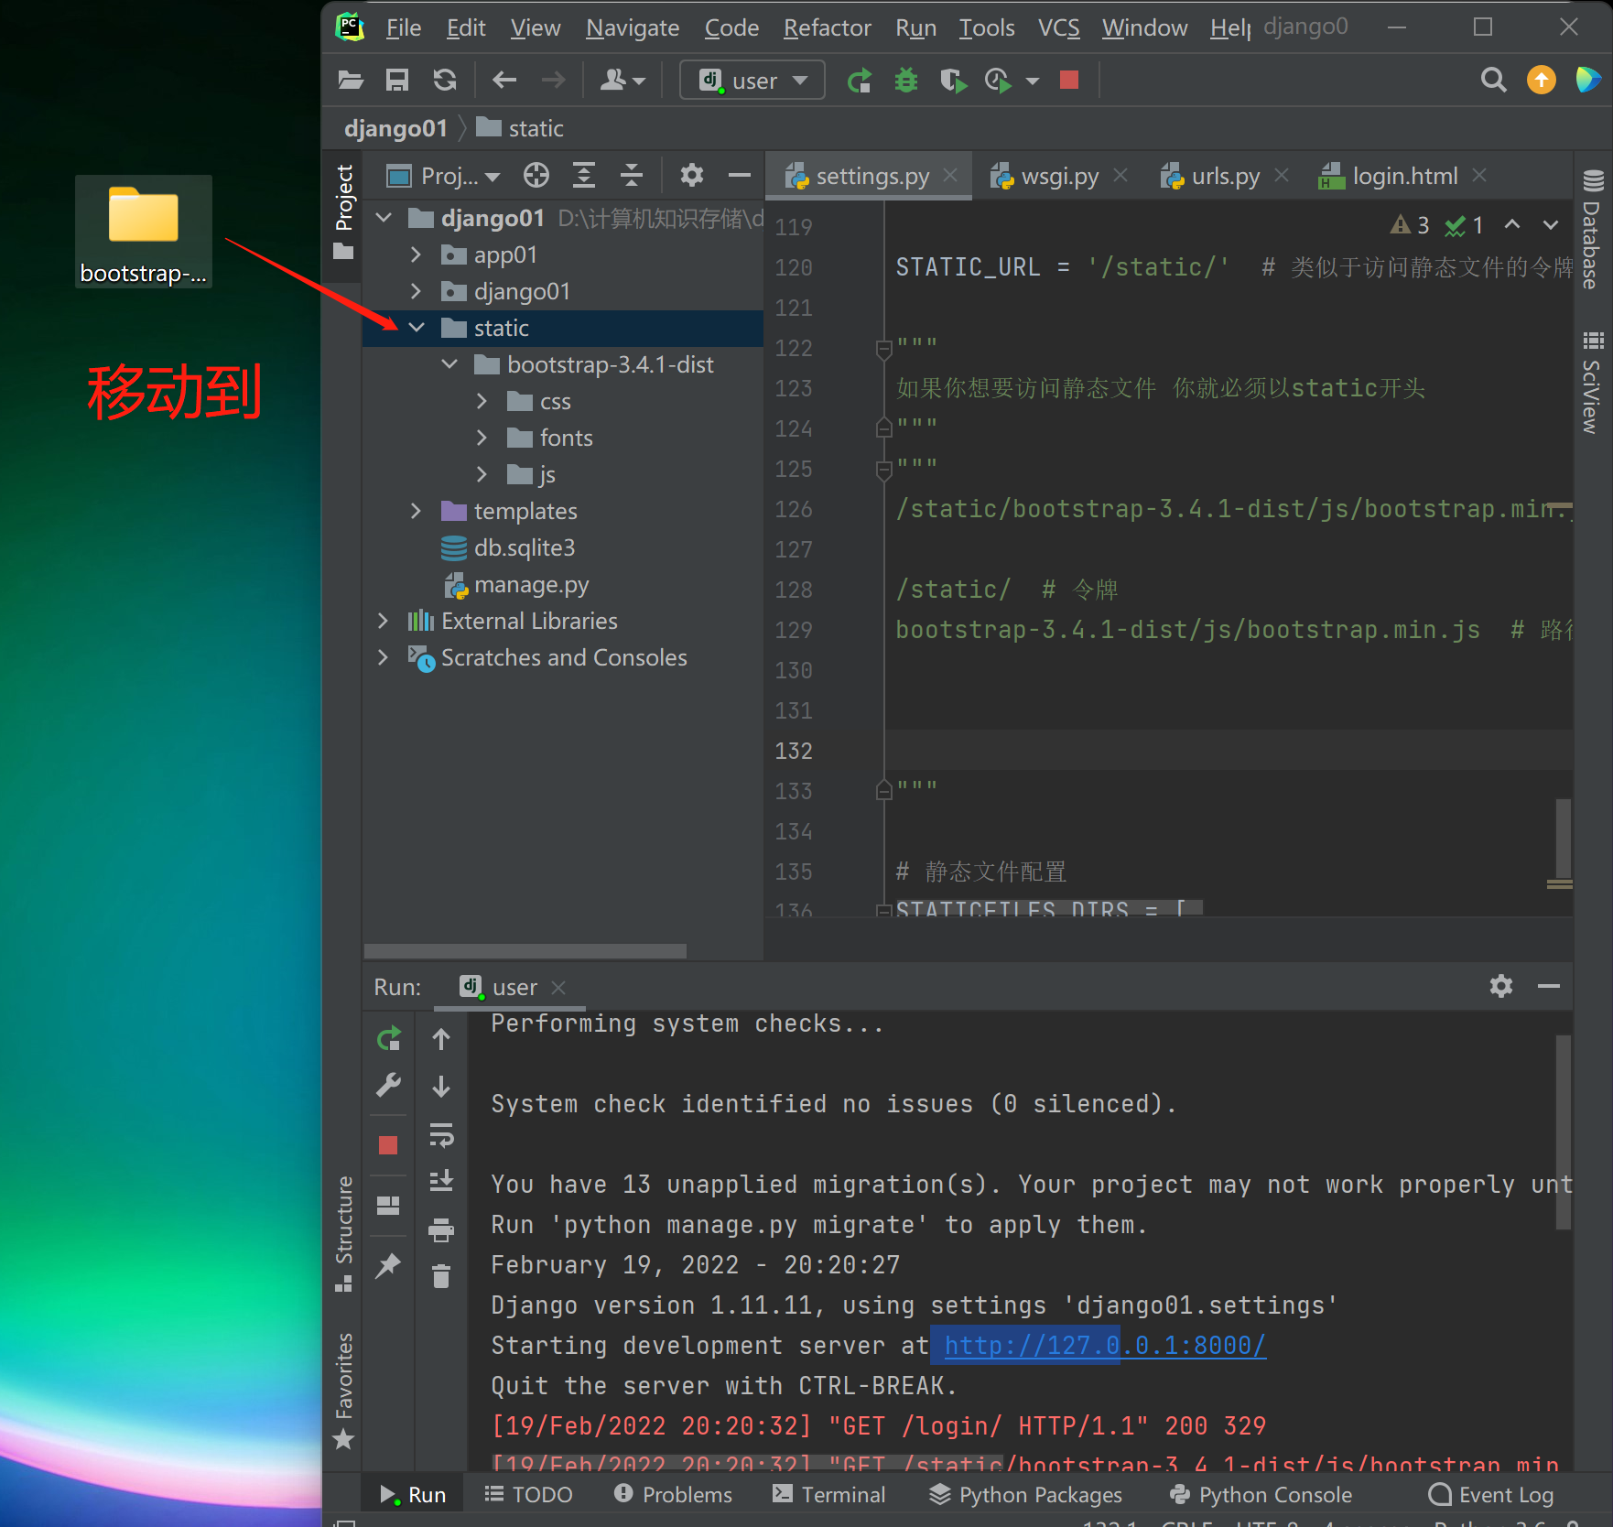Image resolution: width=1613 pixels, height=1527 pixels.
Task: Open the 'user' run configuration dropdown
Action: 752,81
